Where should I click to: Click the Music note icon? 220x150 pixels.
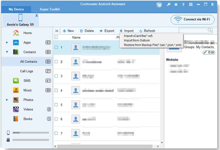[x=16, y=90]
